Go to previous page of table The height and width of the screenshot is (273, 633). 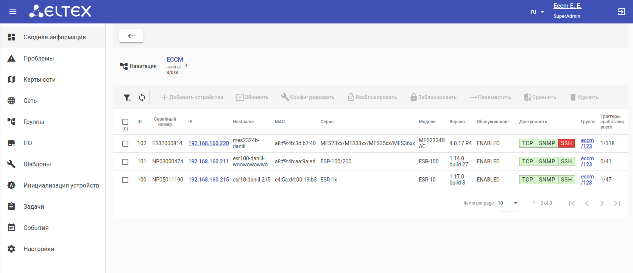tap(587, 203)
